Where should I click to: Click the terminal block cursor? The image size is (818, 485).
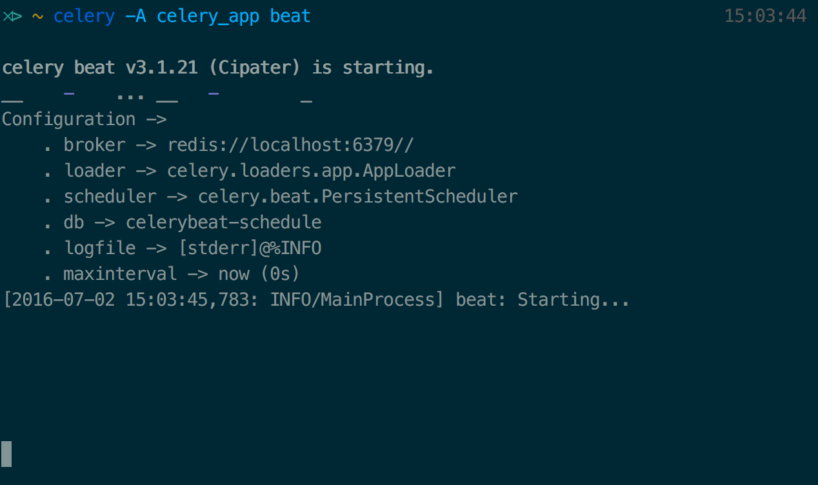pos(6,454)
